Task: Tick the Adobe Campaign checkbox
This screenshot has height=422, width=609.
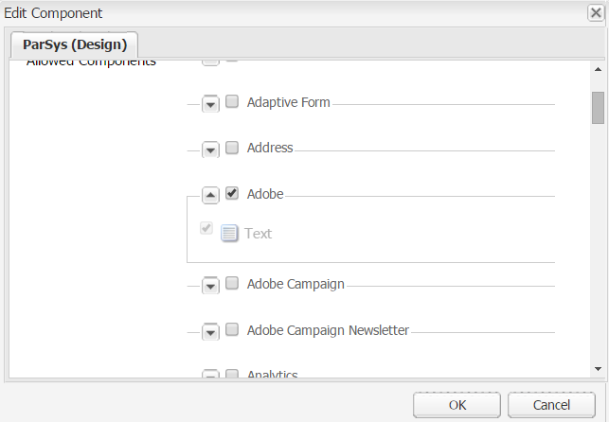Action: click(x=232, y=283)
